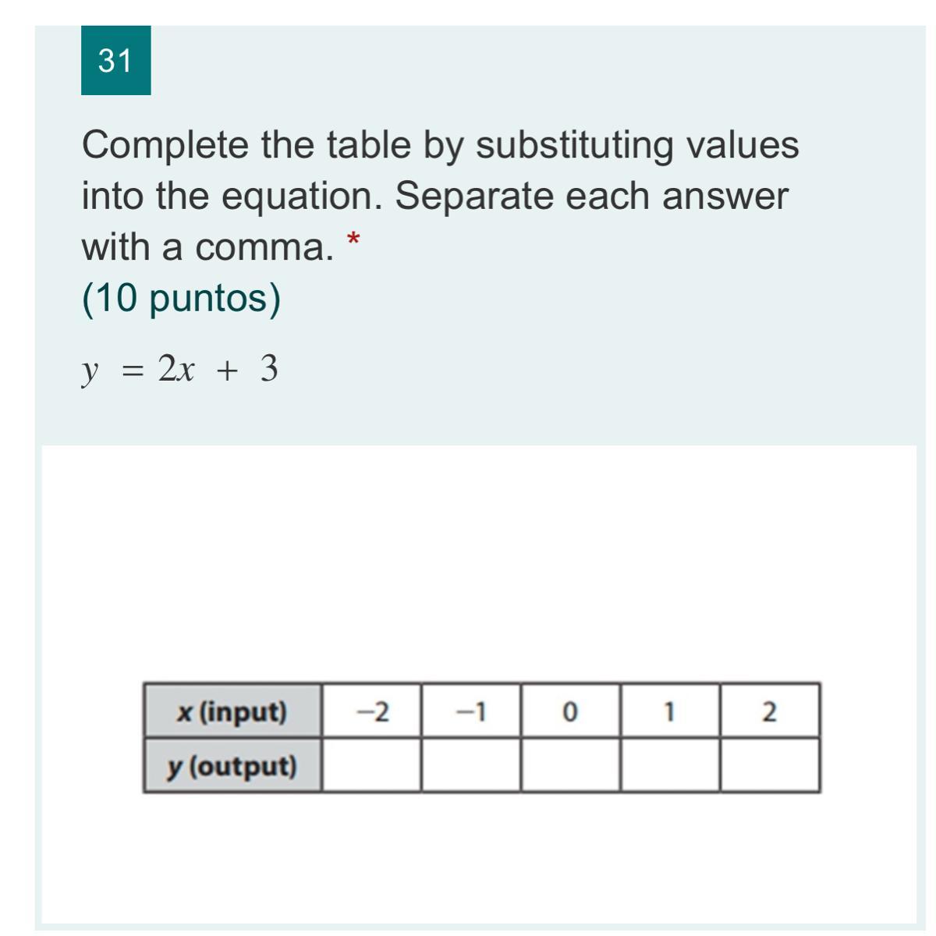Click the empty output cell under 0
Viewport: 936px width, 936px height.
[x=570, y=766]
